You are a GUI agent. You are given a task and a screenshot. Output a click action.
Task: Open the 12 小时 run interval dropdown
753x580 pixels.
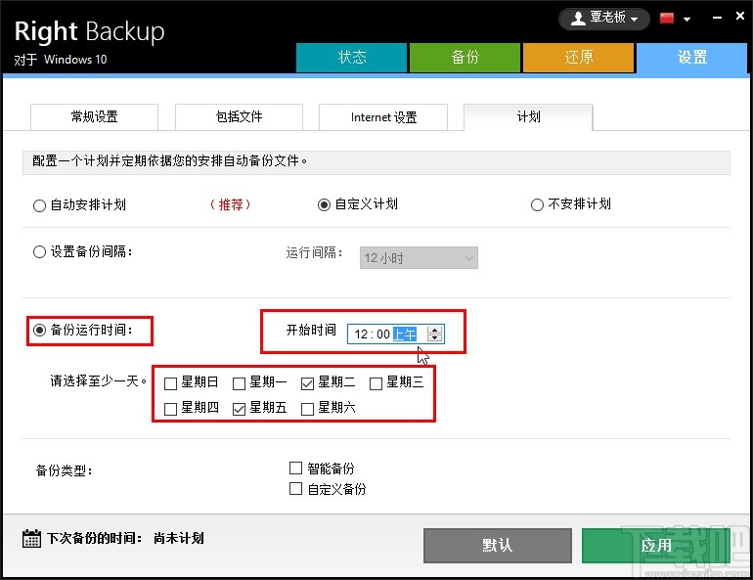419,258
